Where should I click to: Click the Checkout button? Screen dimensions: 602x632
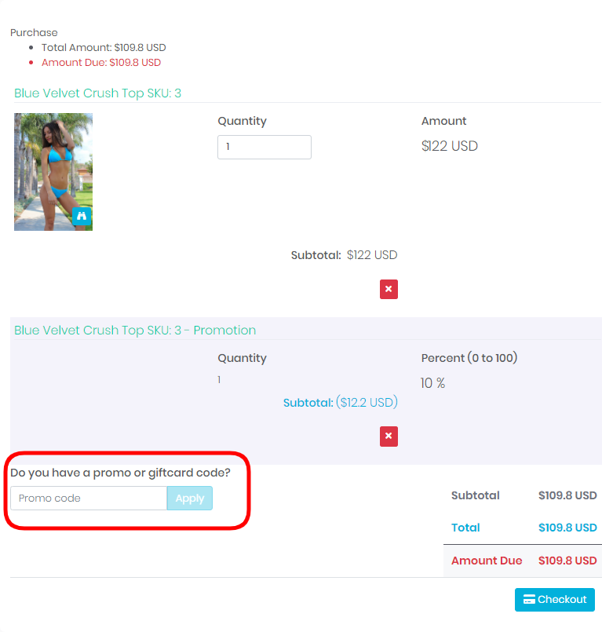click(x=554, y=599)
